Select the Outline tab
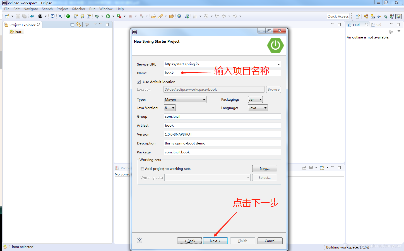Viewport: 404px width, 251px height. coord(357,25)
